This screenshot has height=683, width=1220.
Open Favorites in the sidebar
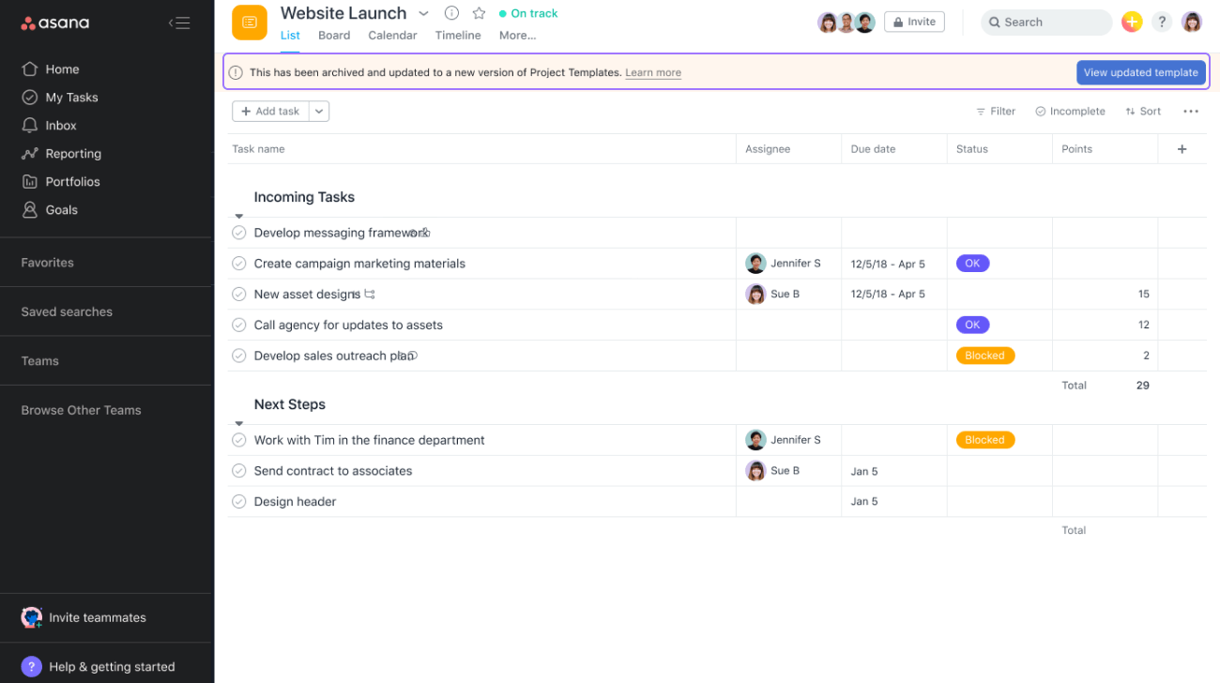(48, 263)
